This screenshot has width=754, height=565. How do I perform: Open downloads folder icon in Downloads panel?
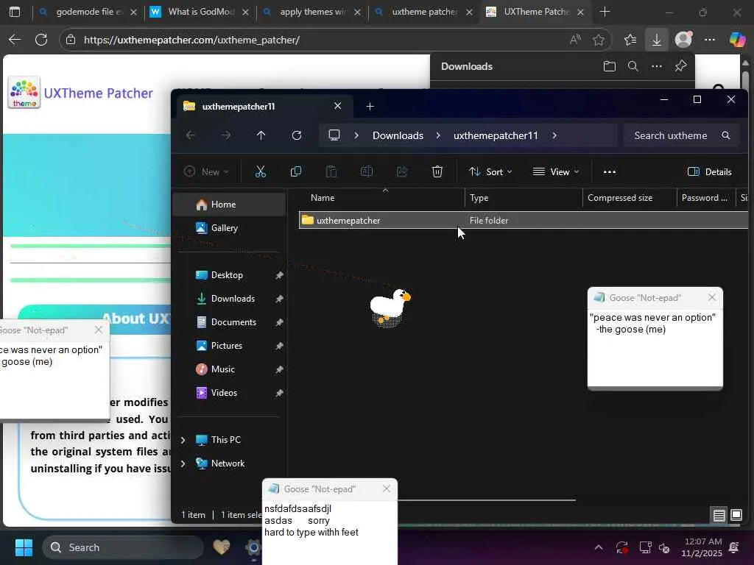click(x=609, y=66)
